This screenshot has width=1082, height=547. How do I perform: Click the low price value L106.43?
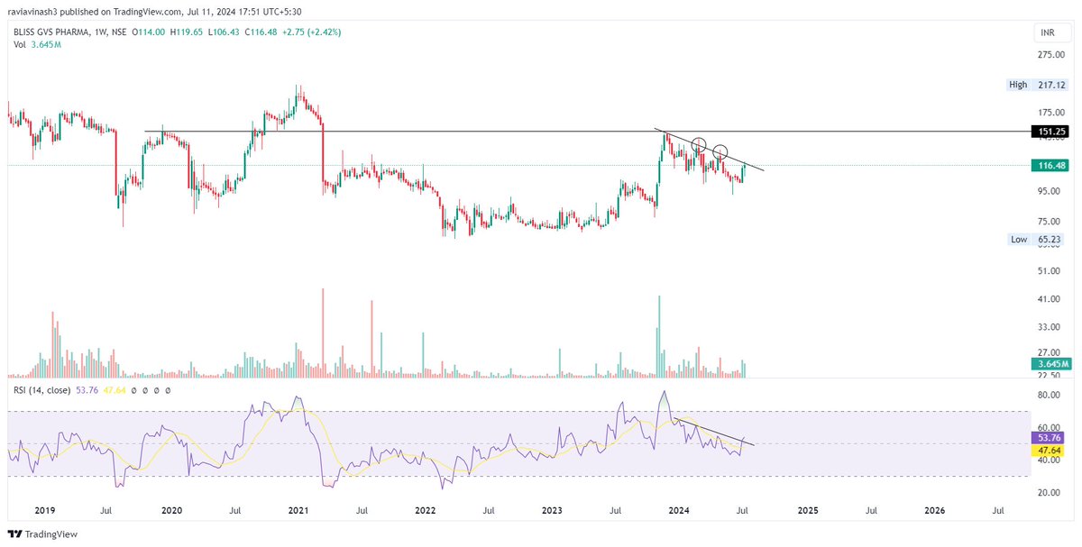(x=225, y=32)
